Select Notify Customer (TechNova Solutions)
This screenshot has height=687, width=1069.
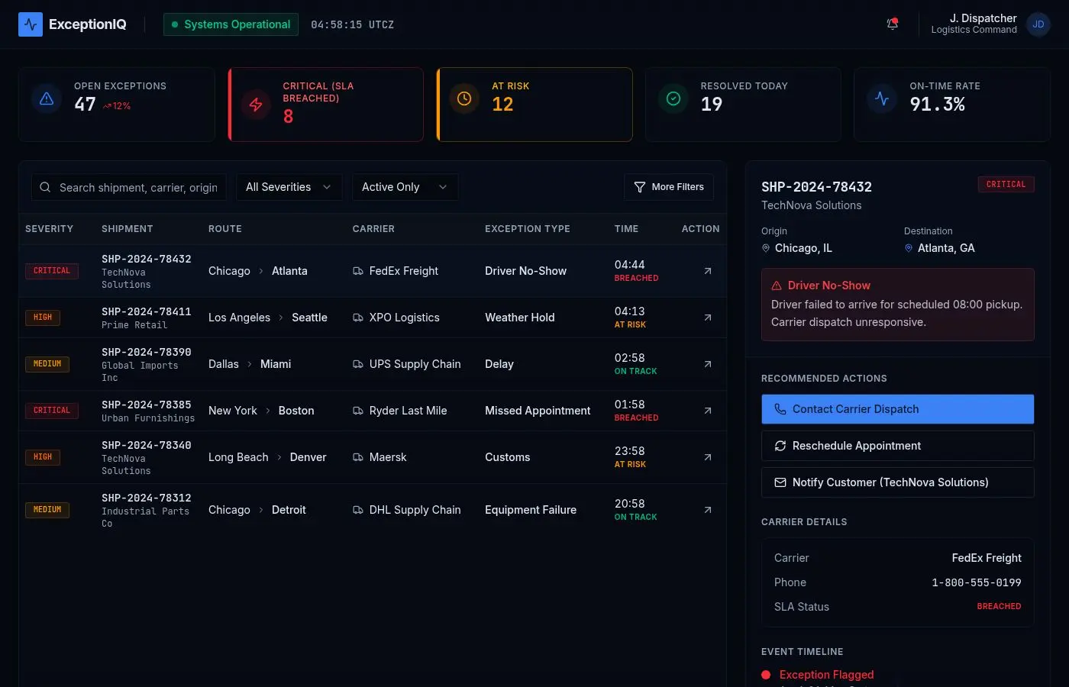897,482
